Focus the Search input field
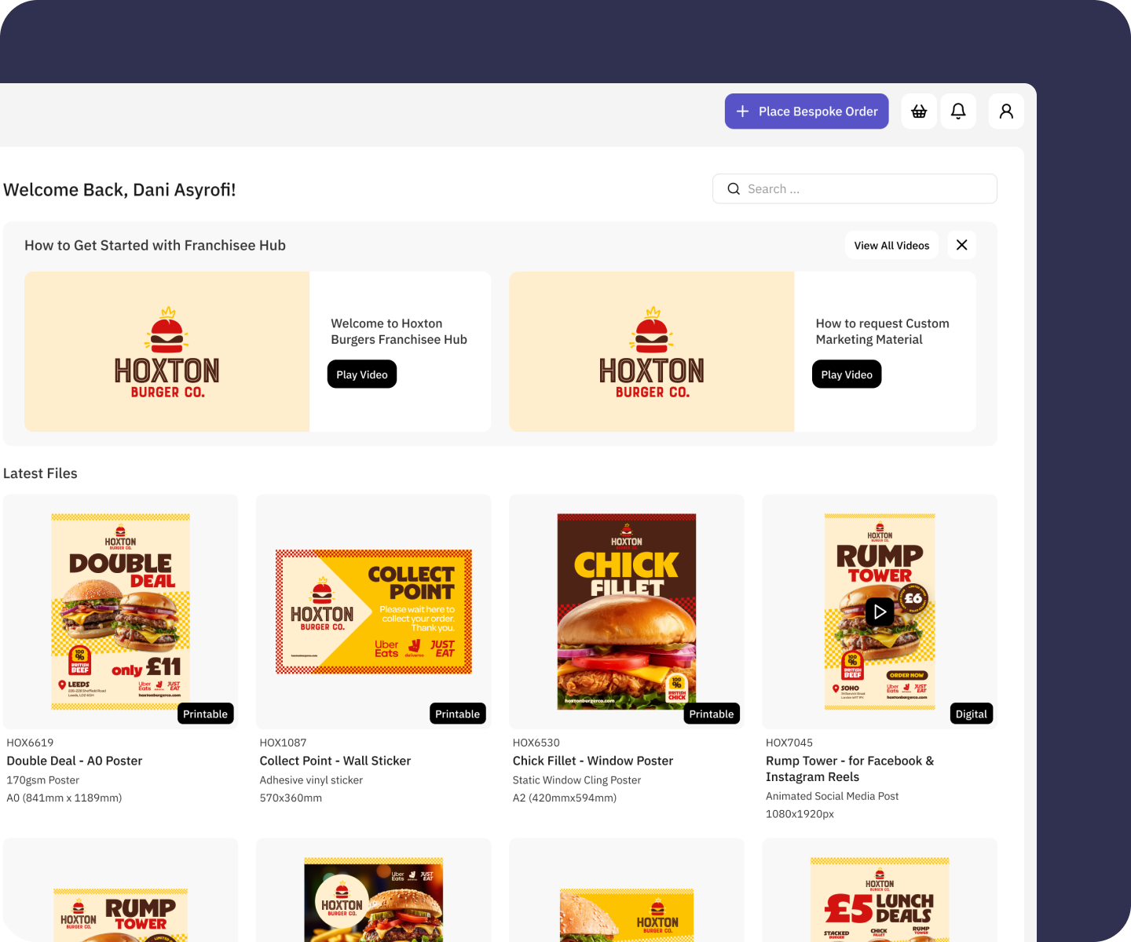1131x942 pixels. click(x=855, y=189)
